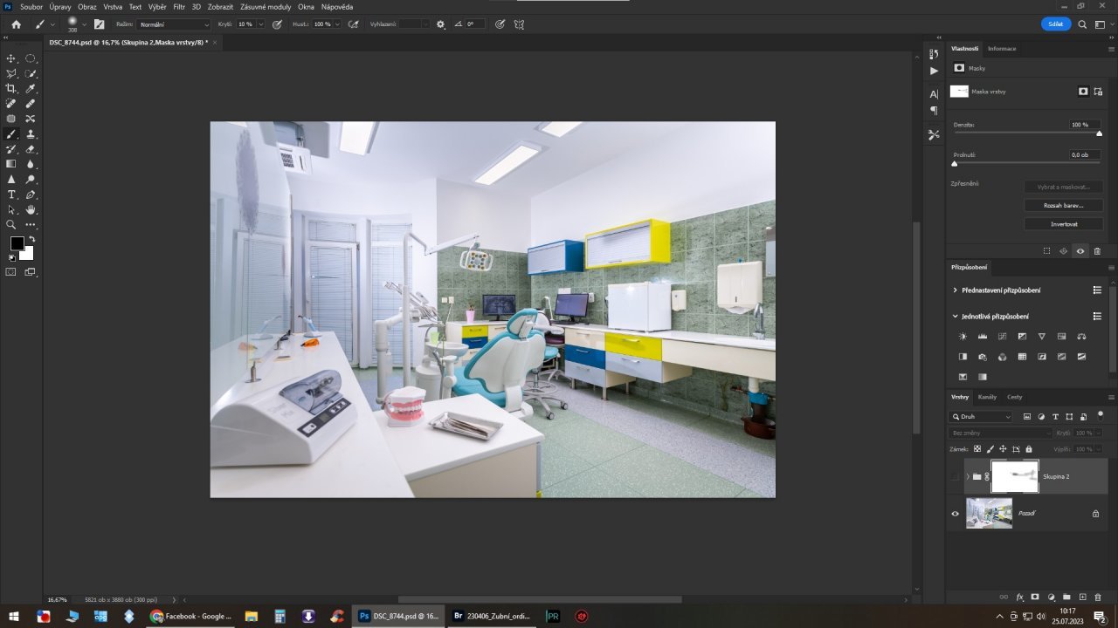
Task: Open Krytí opacity dropdown in options bar
Action: [x=260, y=24]
